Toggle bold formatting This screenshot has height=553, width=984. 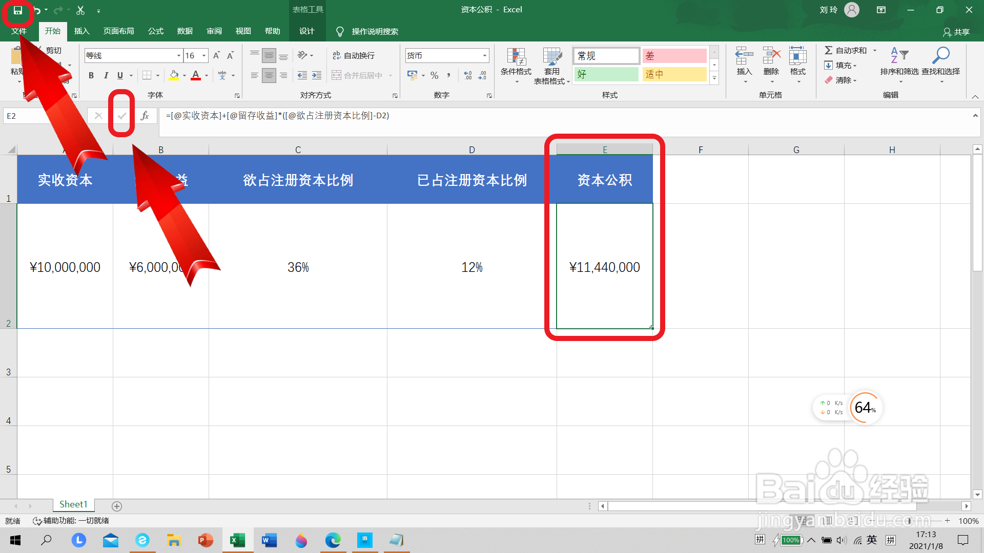coord(91,75)
